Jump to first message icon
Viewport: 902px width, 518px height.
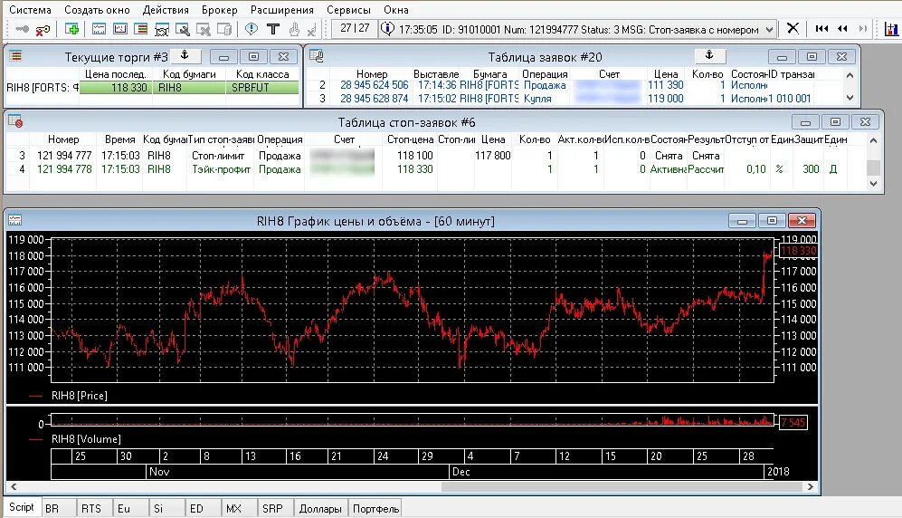(x=822, y=28)
